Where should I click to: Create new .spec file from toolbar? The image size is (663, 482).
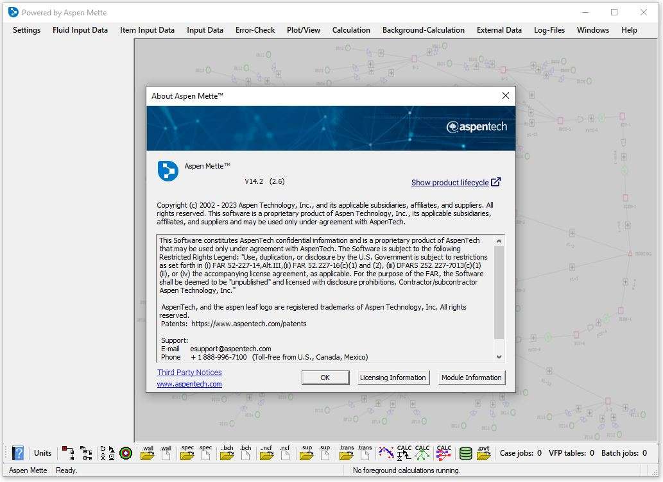[x=205, y=453]
